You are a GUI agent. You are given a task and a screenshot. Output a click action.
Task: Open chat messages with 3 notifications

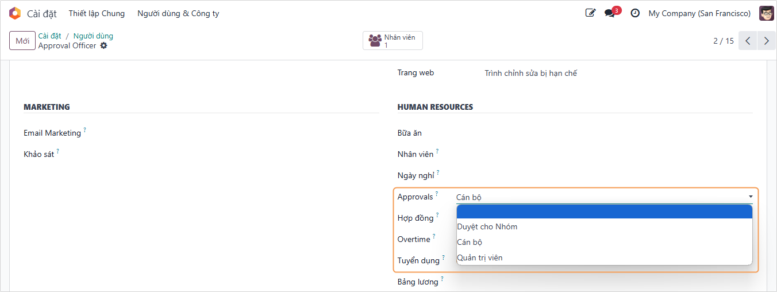610,13
